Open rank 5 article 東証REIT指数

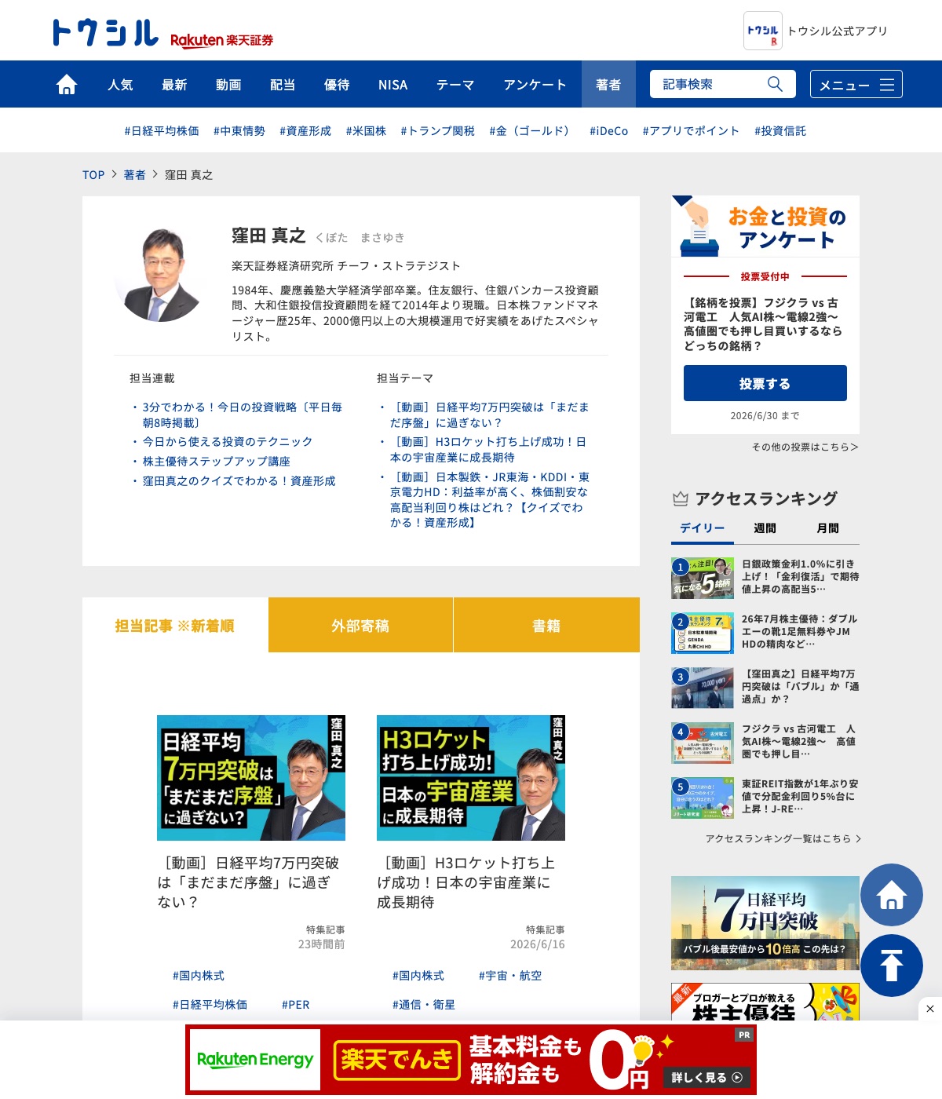point(801,796)
